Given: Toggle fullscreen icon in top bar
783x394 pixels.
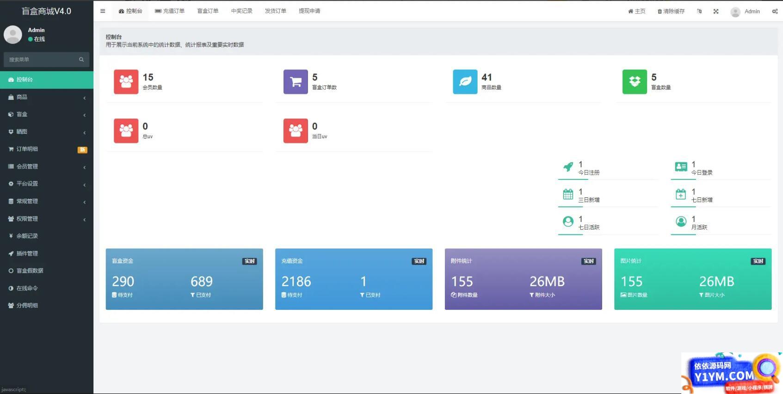Looking at the screenshot, I should coord(716,12).
